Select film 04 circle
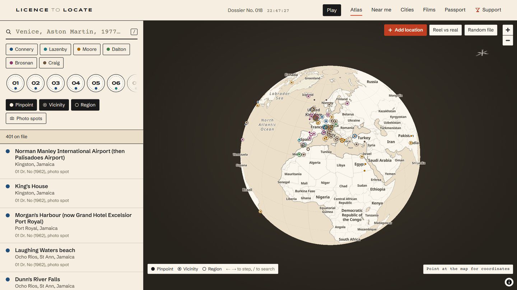Viewport: 517px width, 290px height. coord(76,83)
